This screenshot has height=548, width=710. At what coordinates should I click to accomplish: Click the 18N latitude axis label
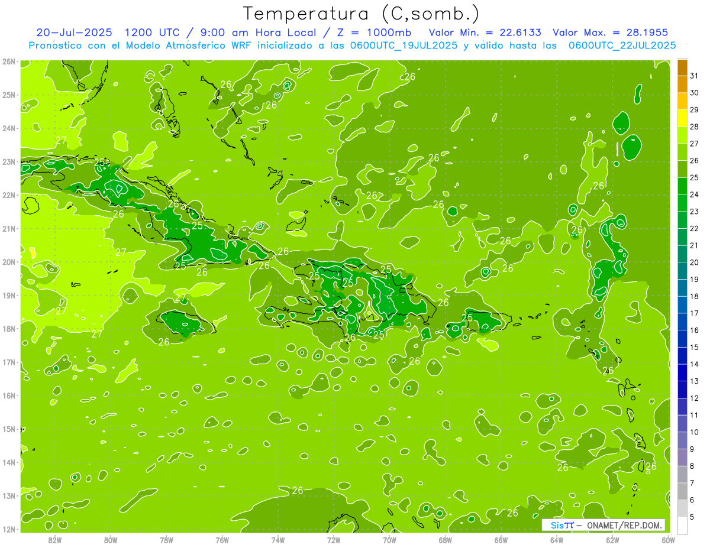[9, 329]
